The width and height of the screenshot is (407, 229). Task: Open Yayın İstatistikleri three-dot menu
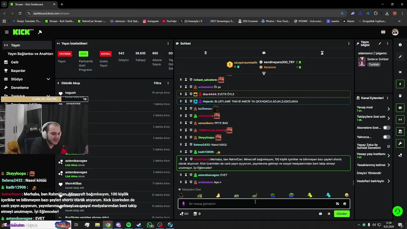pyautogui.click(x=168, y=44)
